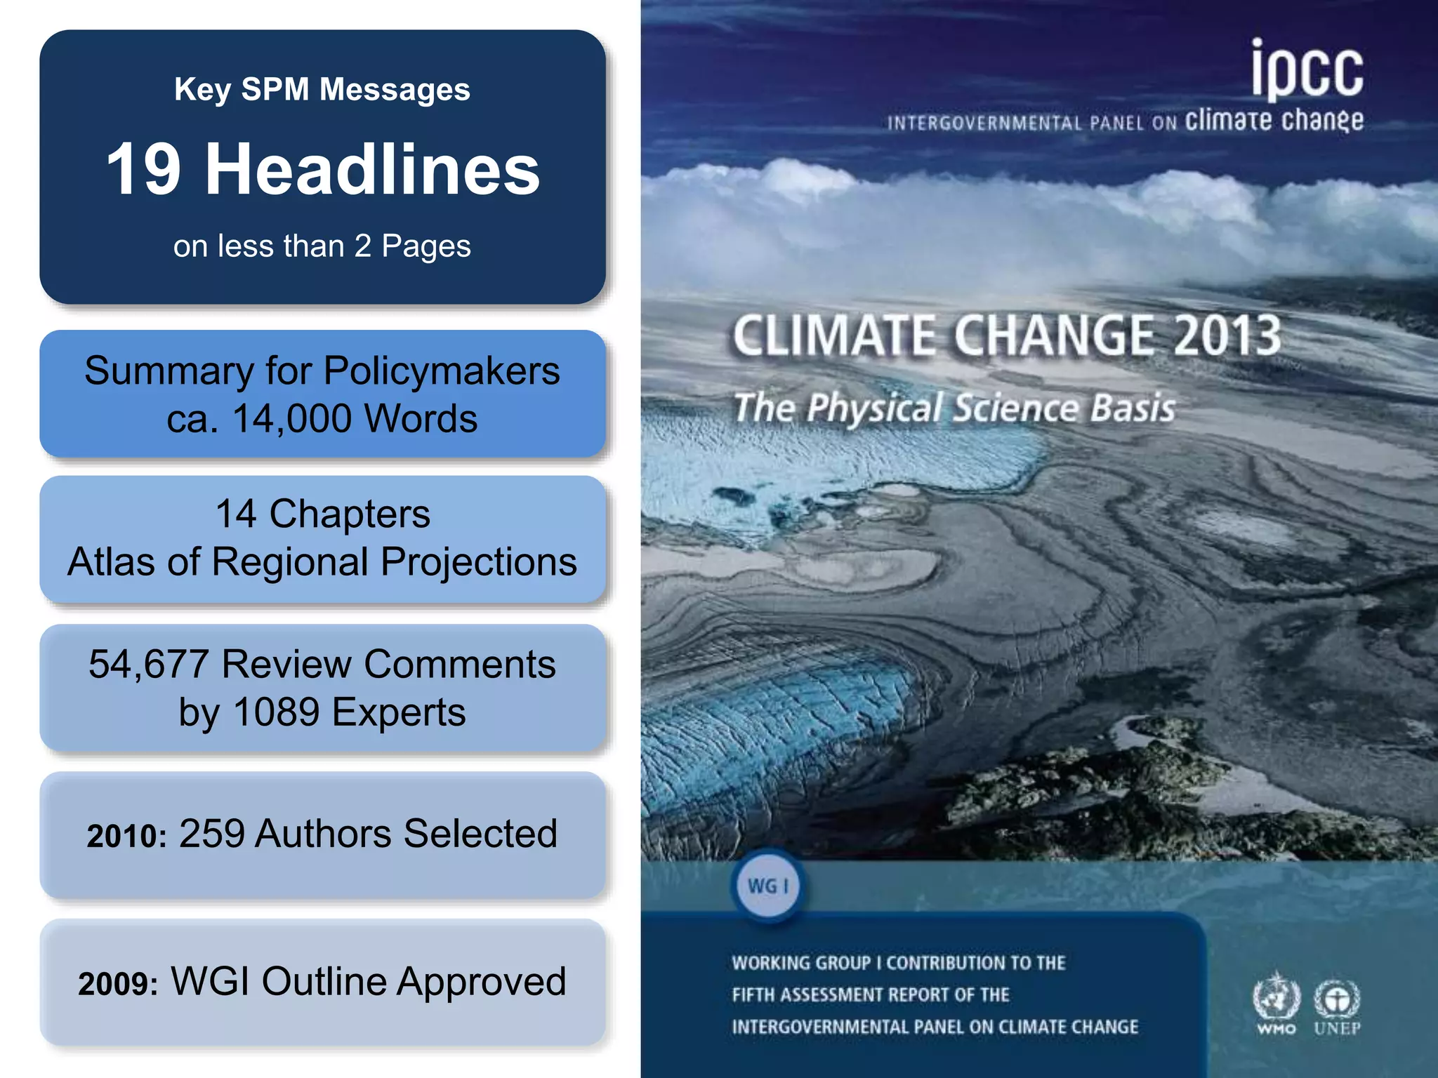Select the 14 Chapters Atlas box

(x=322, y=538)
